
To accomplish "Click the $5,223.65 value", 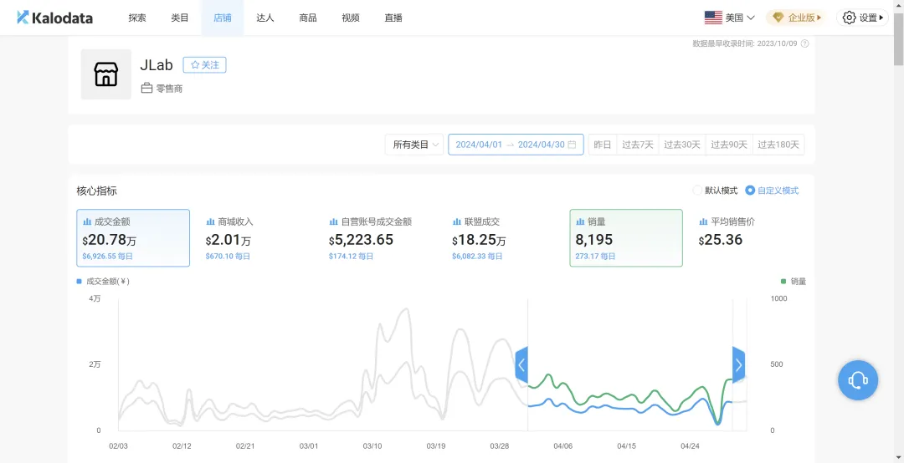I will (361, 240).
